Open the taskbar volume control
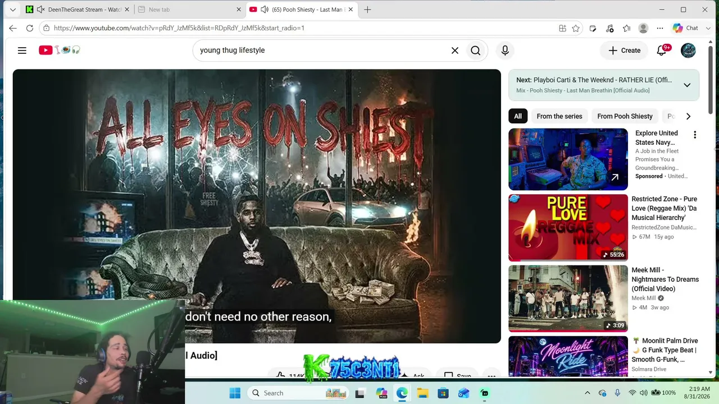Screen dimensions: 719x404 pyautogui.click(x=644, y=393)
